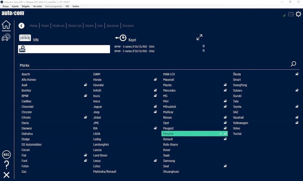Screen dimensions: 303x181
Task: Choose Lamborghini brand
Action: point(101,145)
